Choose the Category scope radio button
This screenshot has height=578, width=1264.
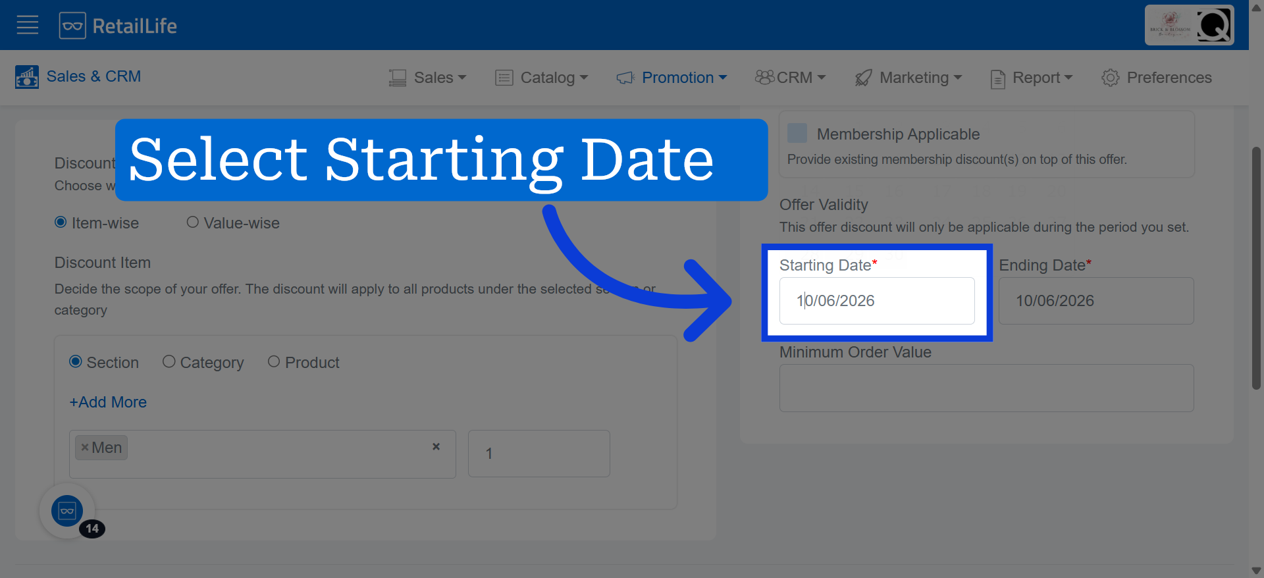[169, 361]
